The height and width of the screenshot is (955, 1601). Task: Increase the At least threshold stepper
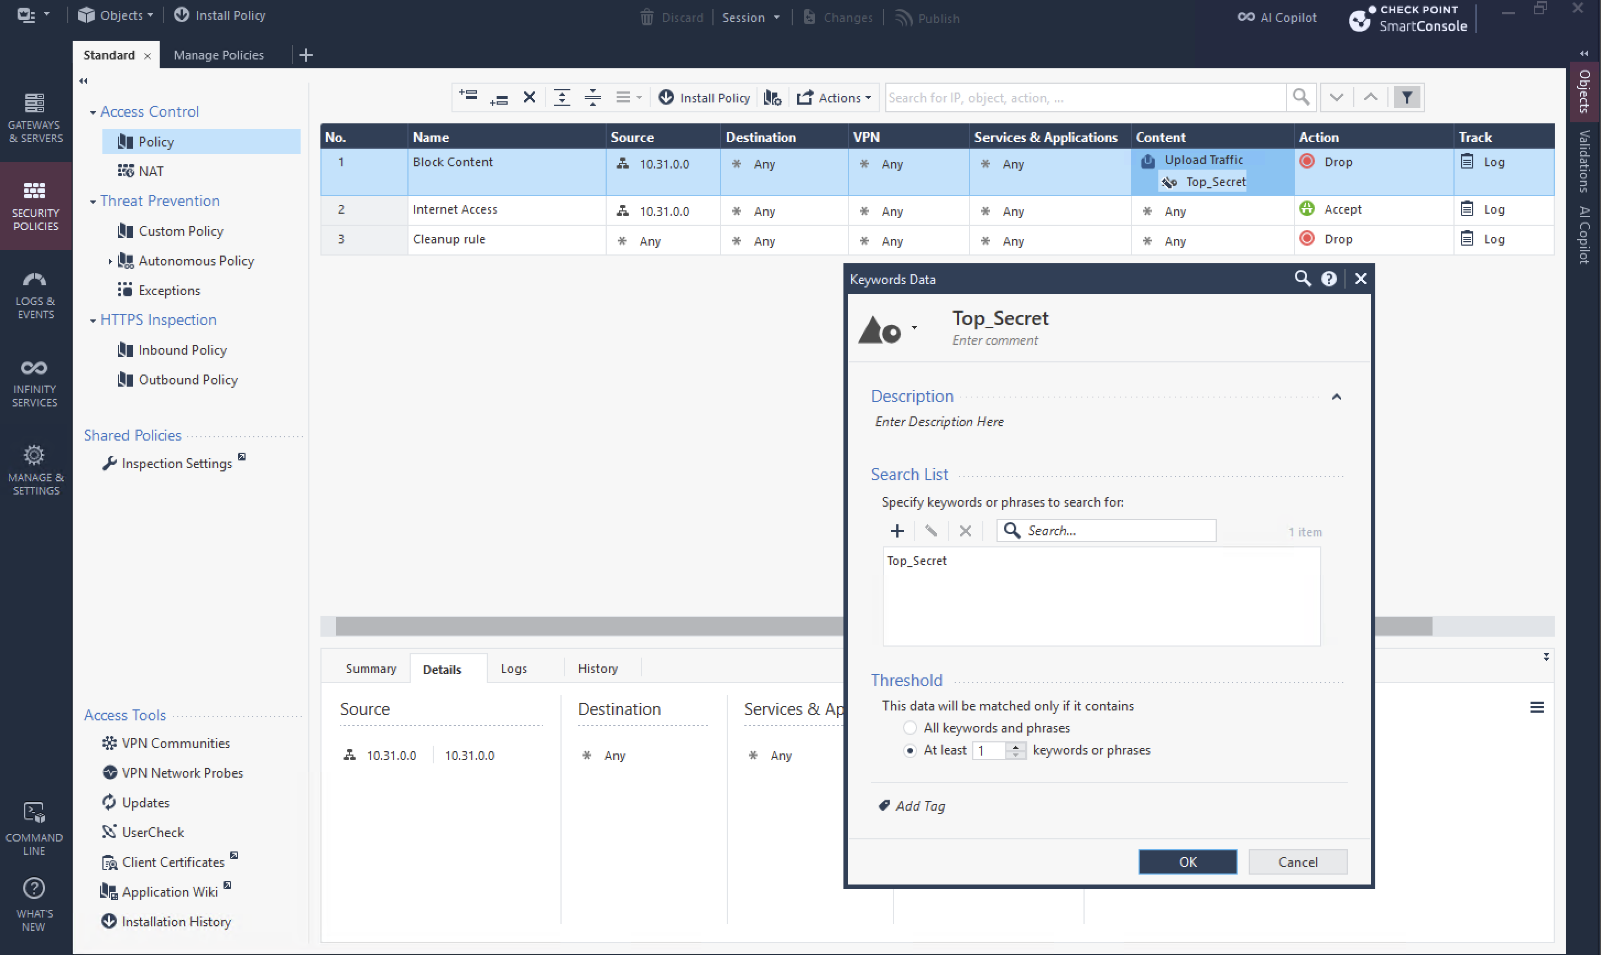[x=1016, y=746]
